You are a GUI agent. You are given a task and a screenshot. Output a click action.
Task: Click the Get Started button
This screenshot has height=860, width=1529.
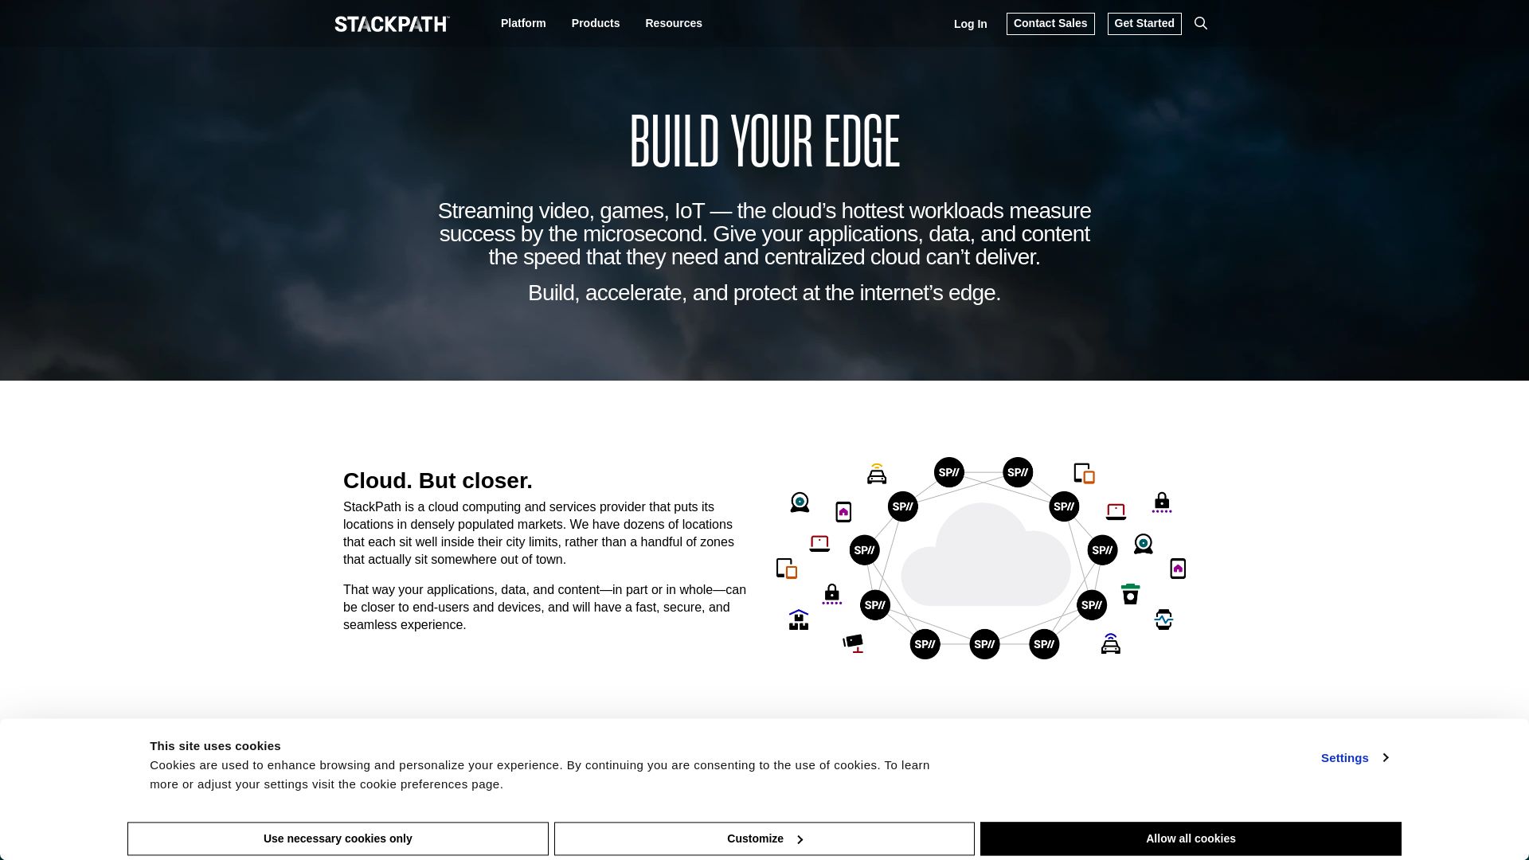pyautogui.click(x=1144, y=23)
